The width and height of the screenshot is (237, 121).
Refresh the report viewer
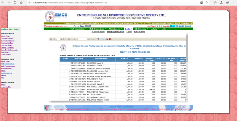tap(103, 39)
